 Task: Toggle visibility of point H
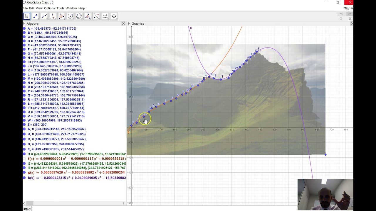point(24,58)
